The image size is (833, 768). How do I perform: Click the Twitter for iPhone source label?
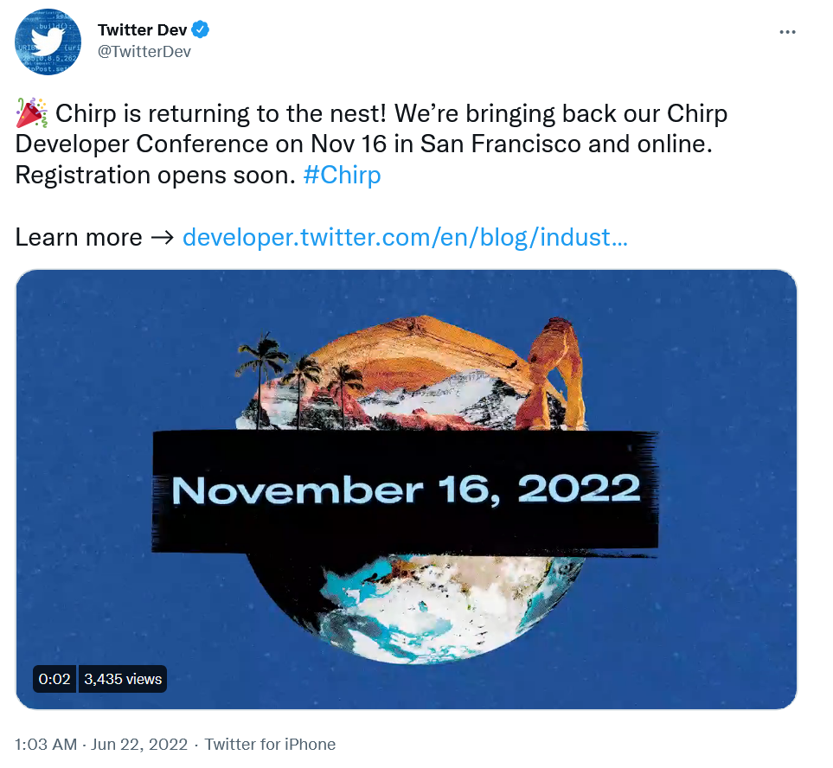(x=270, y=744)
